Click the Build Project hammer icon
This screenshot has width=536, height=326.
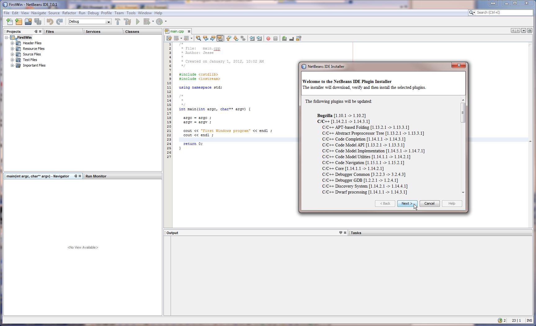click(118, 21)
